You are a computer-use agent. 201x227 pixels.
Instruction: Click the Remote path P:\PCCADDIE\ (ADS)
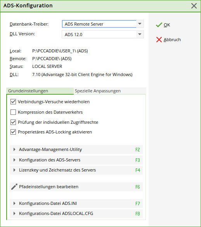click(52, 59)
